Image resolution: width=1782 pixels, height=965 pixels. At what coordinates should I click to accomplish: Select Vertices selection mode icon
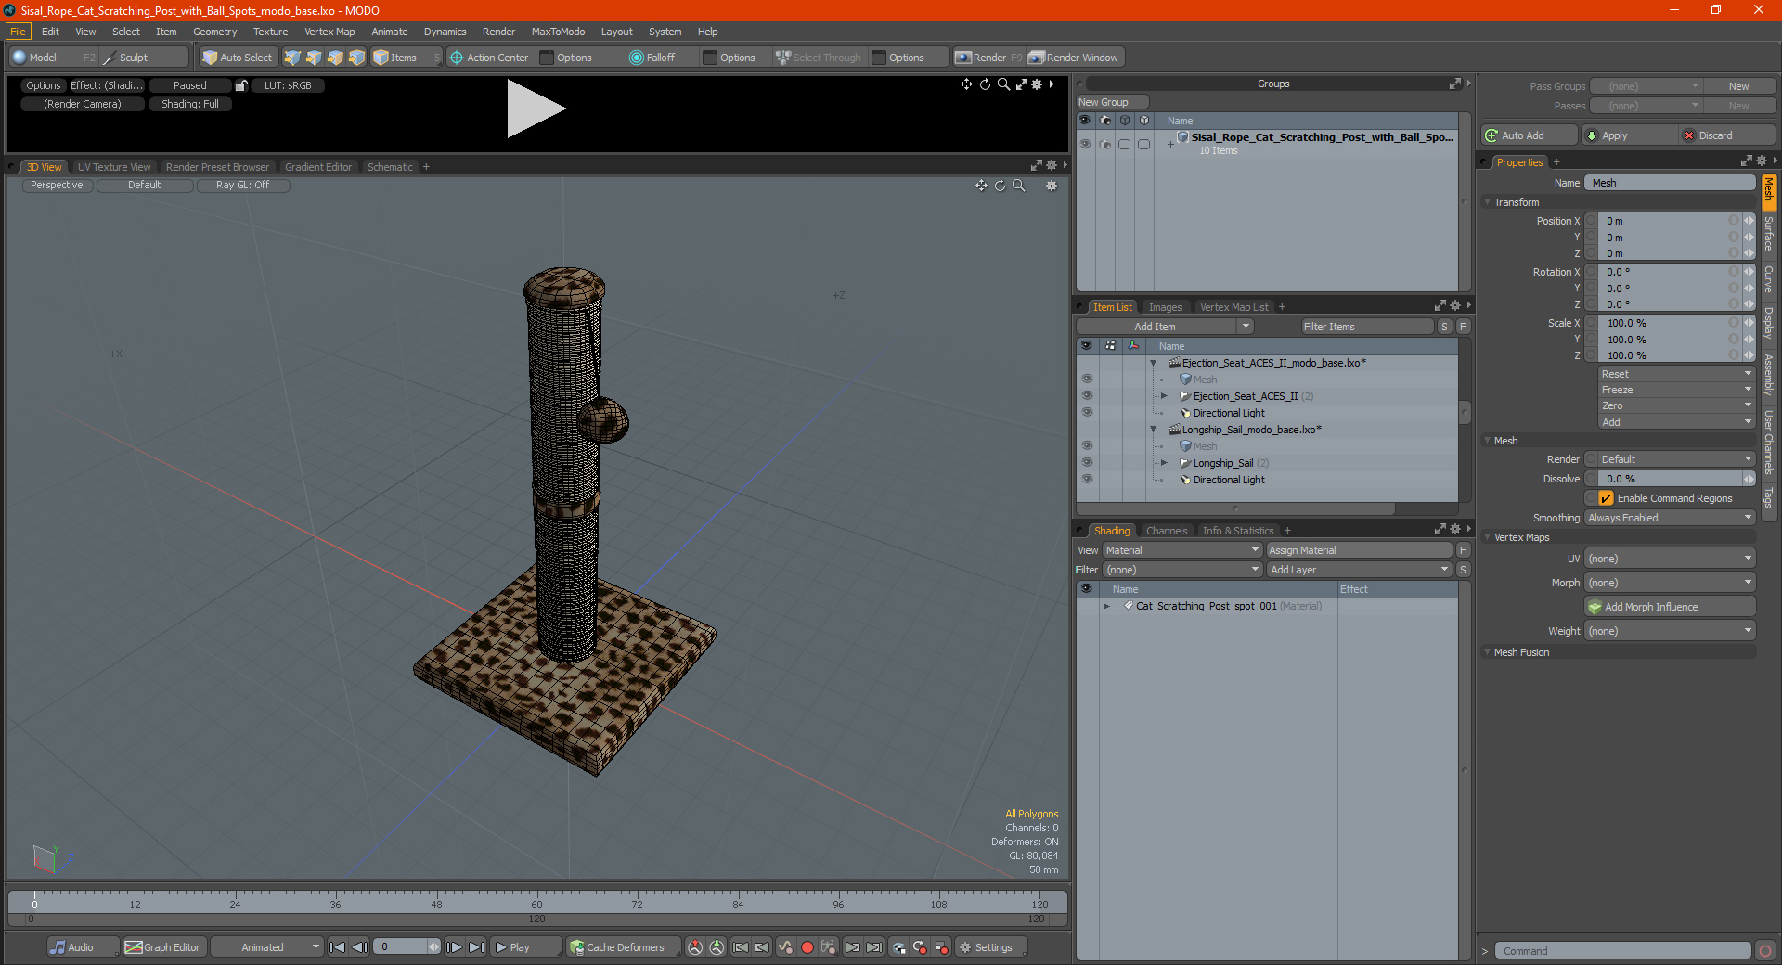pyautogui.click(x=292, y=58)
